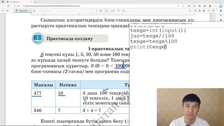
Task: Enter PDF full screen mode
Action: pos(209,11)
